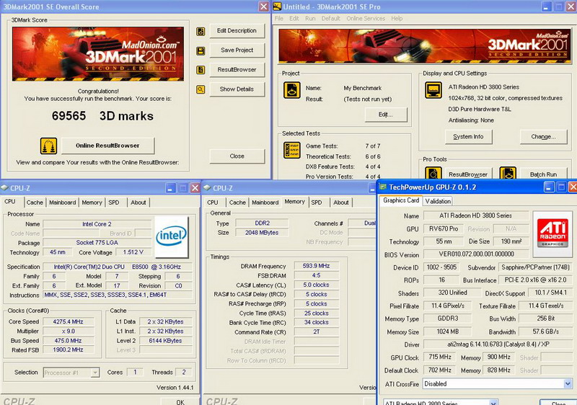Screen dimensions: 577x405
Task: Open the Run menu in 3DMark2001 SE Pro
Action: click(310, 18)
